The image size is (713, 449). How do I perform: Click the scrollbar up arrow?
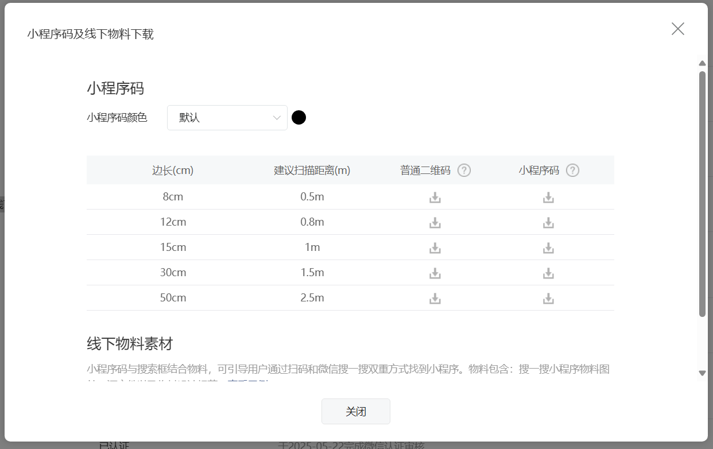click(x=702, y=63)
